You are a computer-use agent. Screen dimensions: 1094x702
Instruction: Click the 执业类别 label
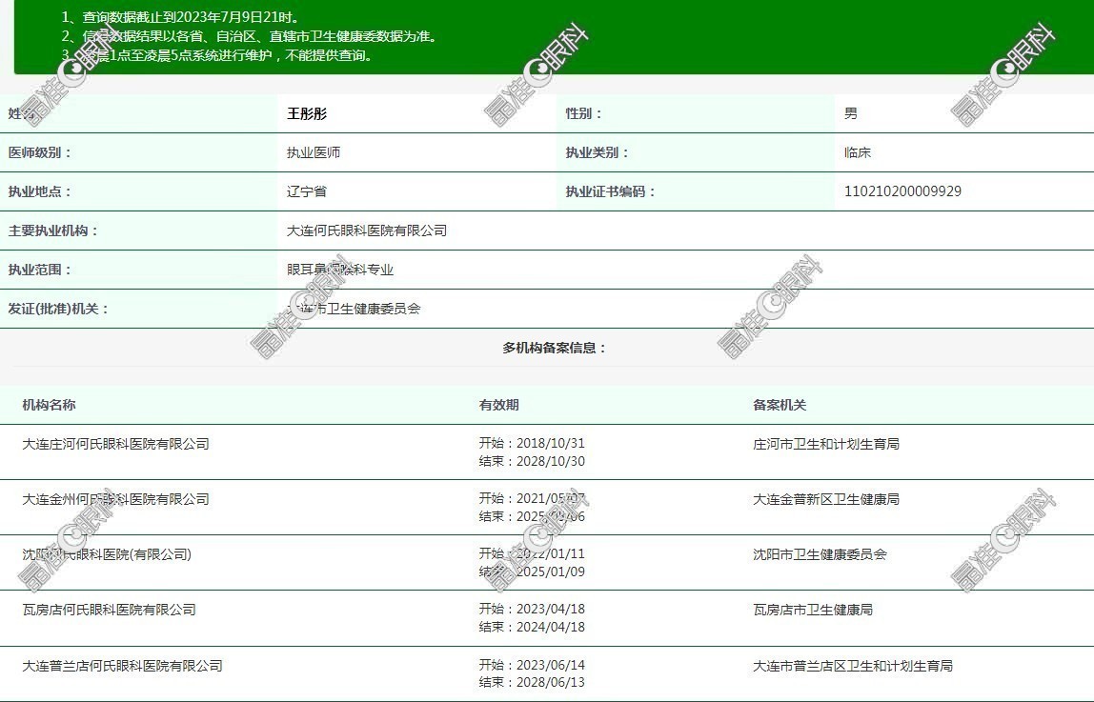tap(597, 152)
